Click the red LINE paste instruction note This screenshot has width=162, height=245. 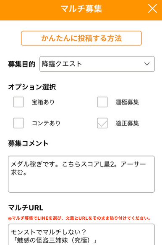(x=79, y=218)
